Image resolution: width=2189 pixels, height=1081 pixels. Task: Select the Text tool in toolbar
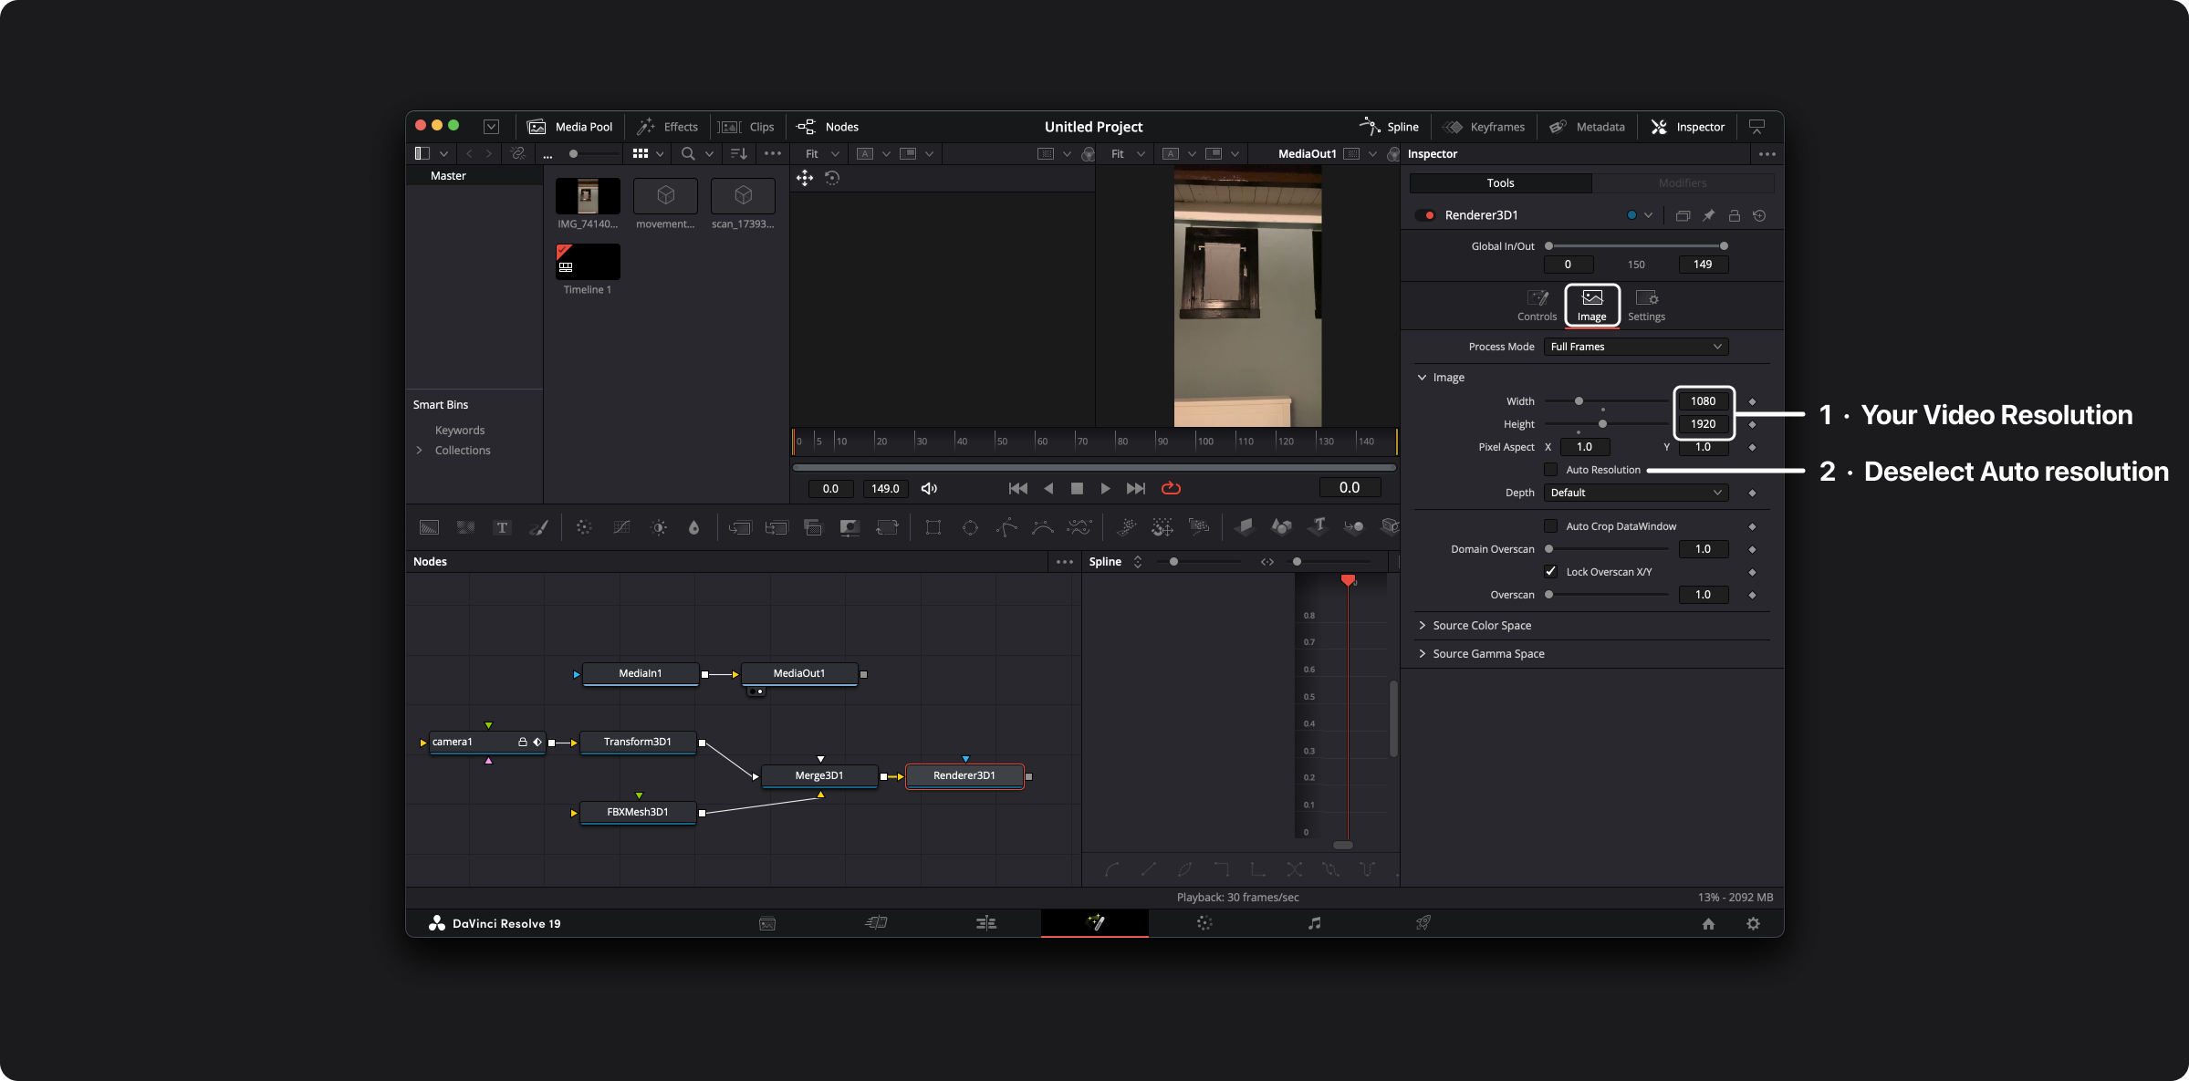[501, 527]
